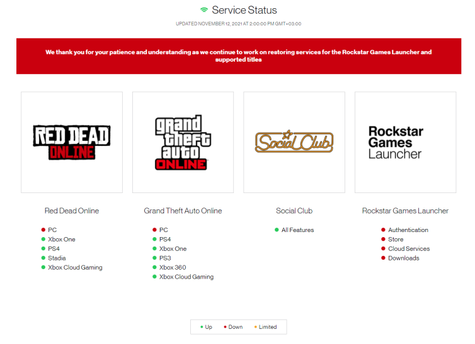Click the red dot next to Authentication

click(x=383, y=230)
